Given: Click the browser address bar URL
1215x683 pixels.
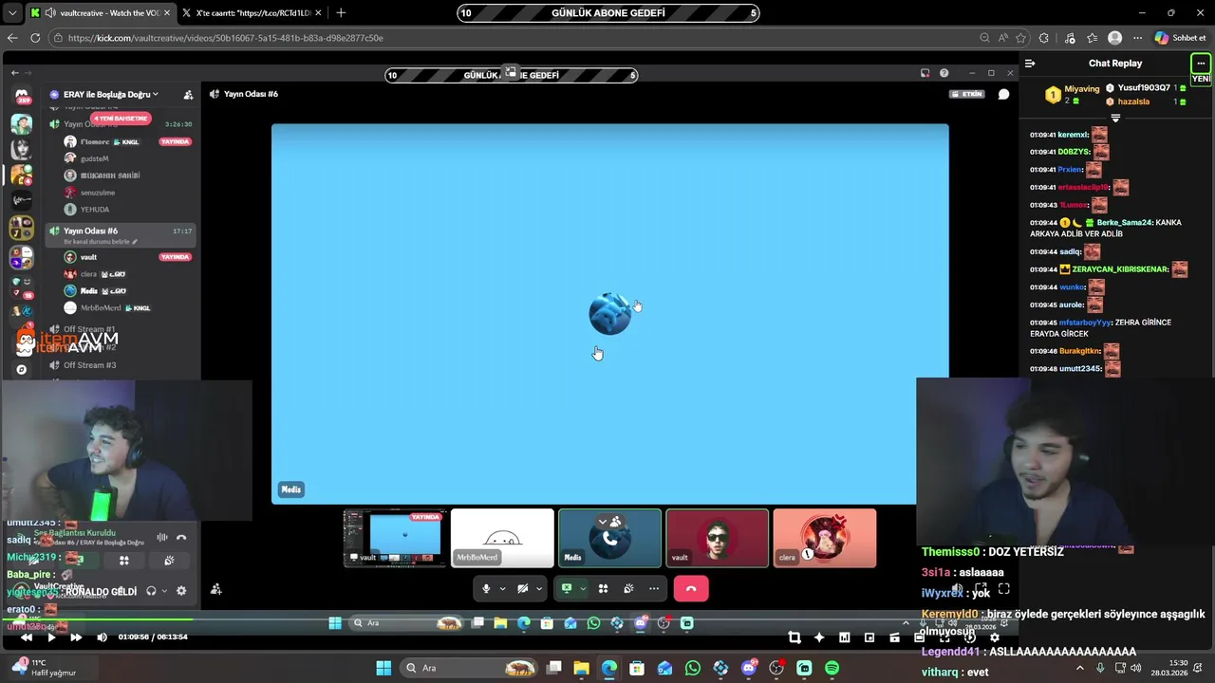Looking at the screenshot, I should pyautogui.click(x=226, y=38).
